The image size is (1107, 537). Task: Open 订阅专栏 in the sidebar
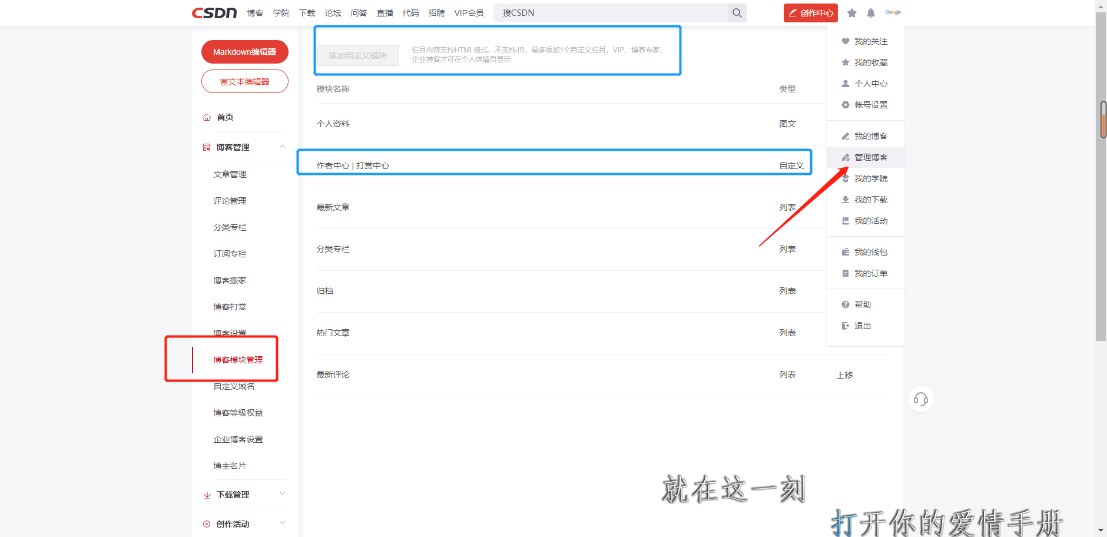click(x=230, y=254)
